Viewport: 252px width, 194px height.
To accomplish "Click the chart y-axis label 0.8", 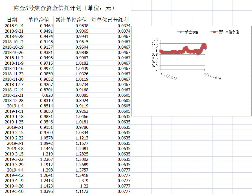I will click(x=155, y=55).
